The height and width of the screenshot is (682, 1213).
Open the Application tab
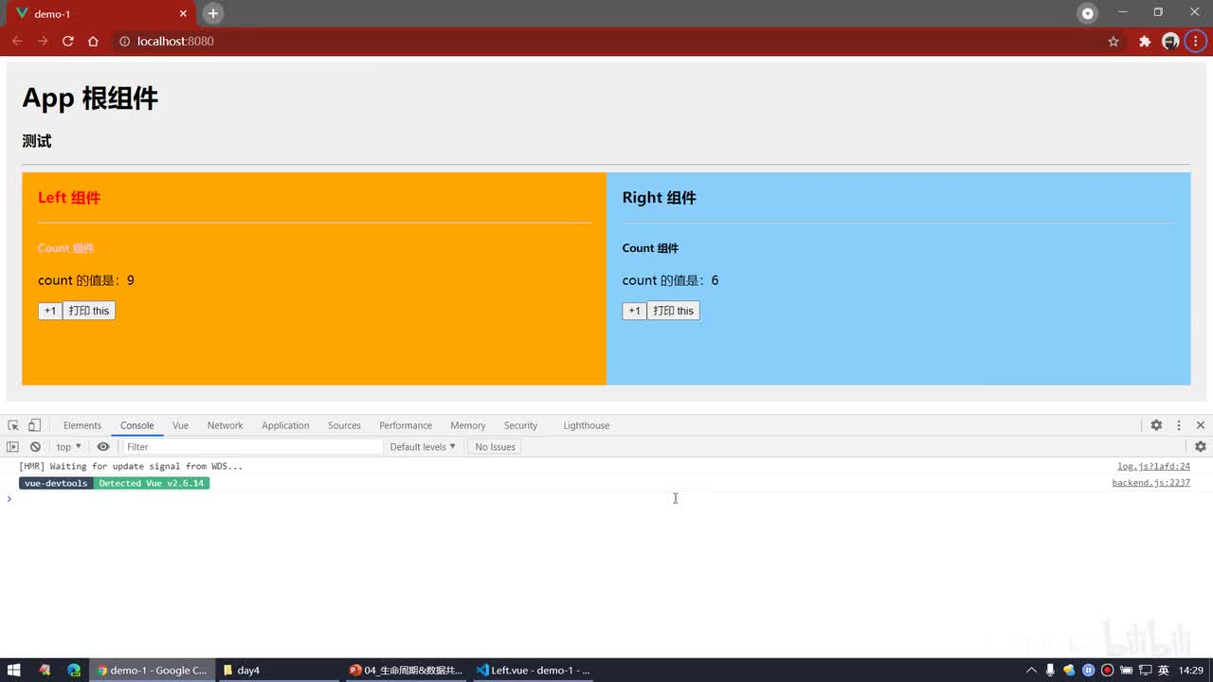[285, 425]
